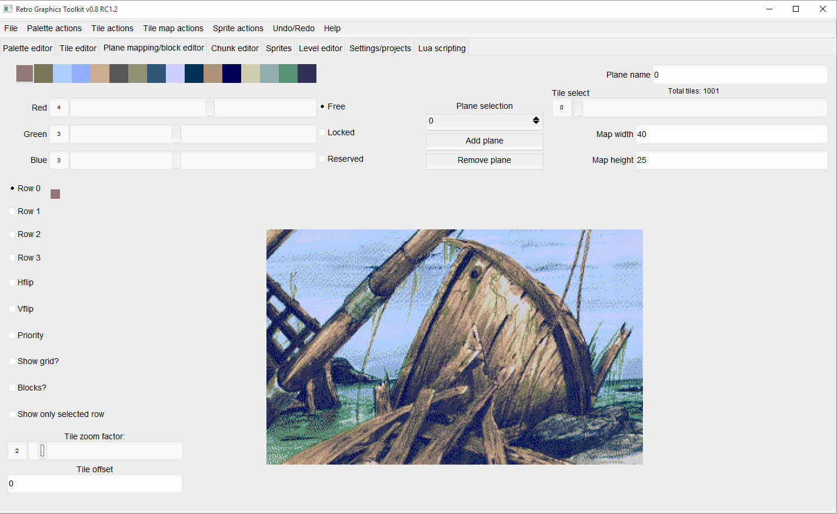
Task: Click the Retro Graphics Toolkit title bar icon
Action: click(8, 9)
